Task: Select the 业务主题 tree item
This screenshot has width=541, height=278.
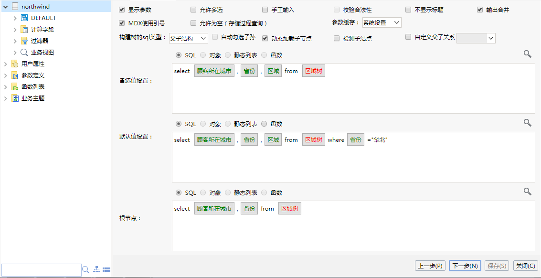Action: coord(33,98)
